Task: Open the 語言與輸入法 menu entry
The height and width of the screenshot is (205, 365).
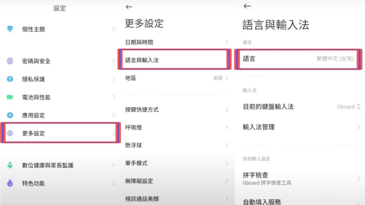Action: 172,60
